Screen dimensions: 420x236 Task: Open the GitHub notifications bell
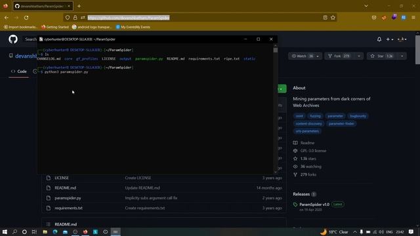379,39
